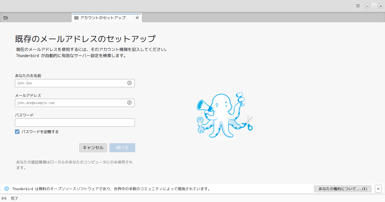
Task: Close the Thunderbird window
Action: point(381,6)
